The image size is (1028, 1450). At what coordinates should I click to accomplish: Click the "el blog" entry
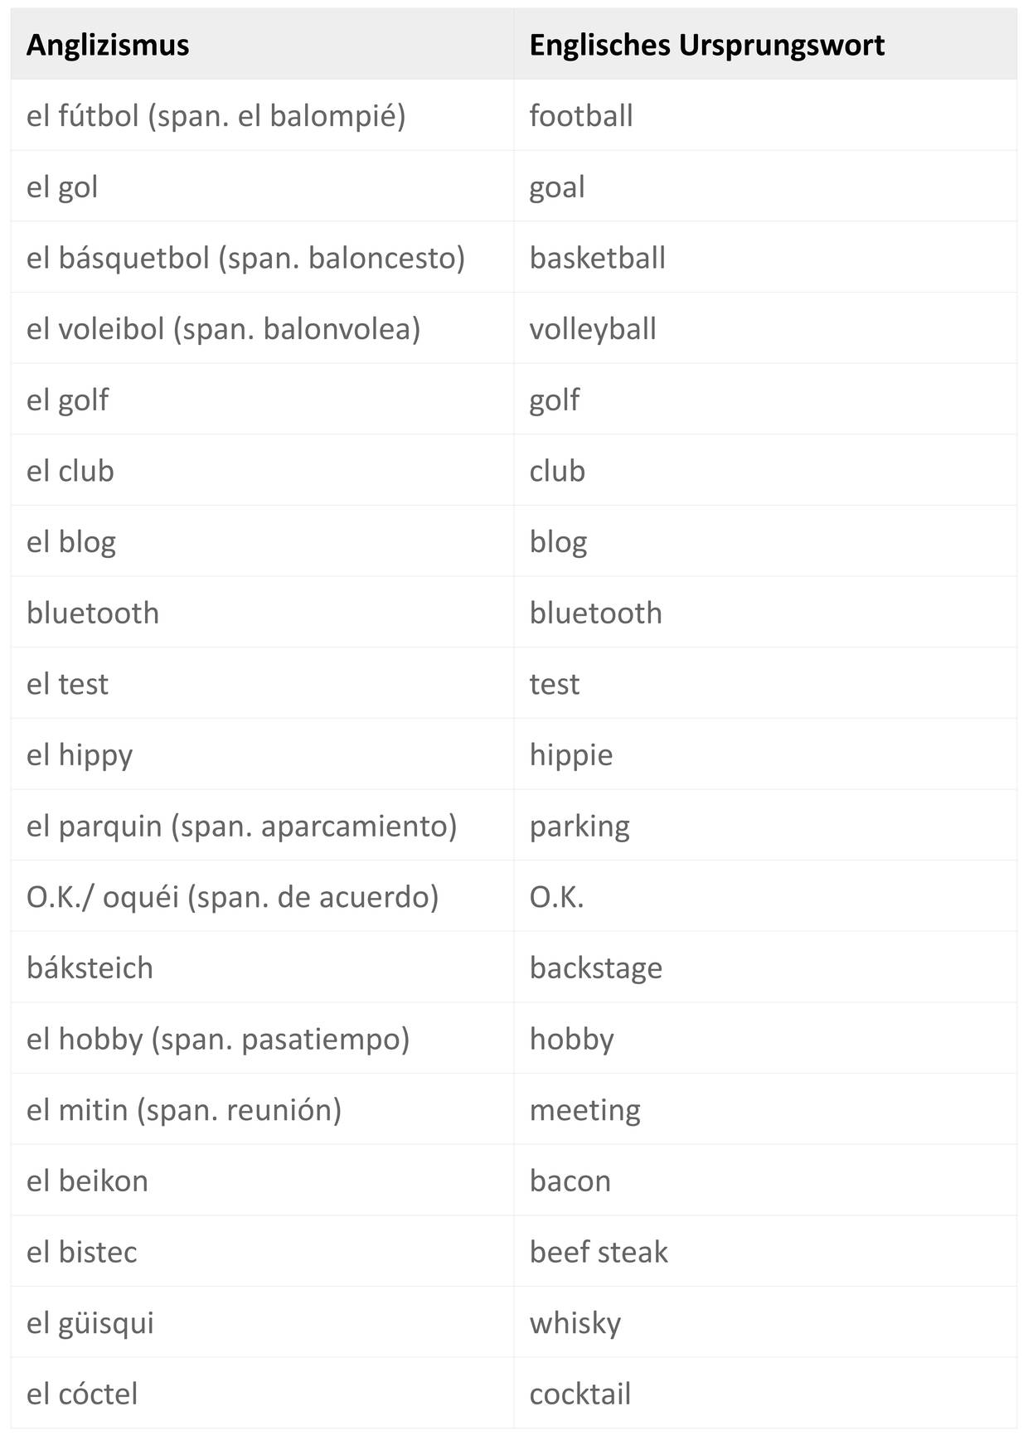(x=71, y=542)
